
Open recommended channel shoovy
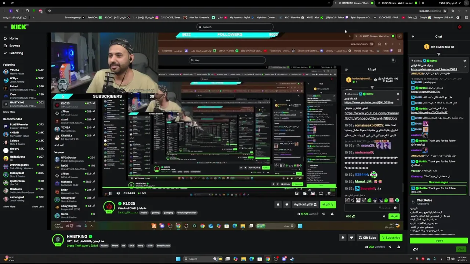[x=23, y=150]
